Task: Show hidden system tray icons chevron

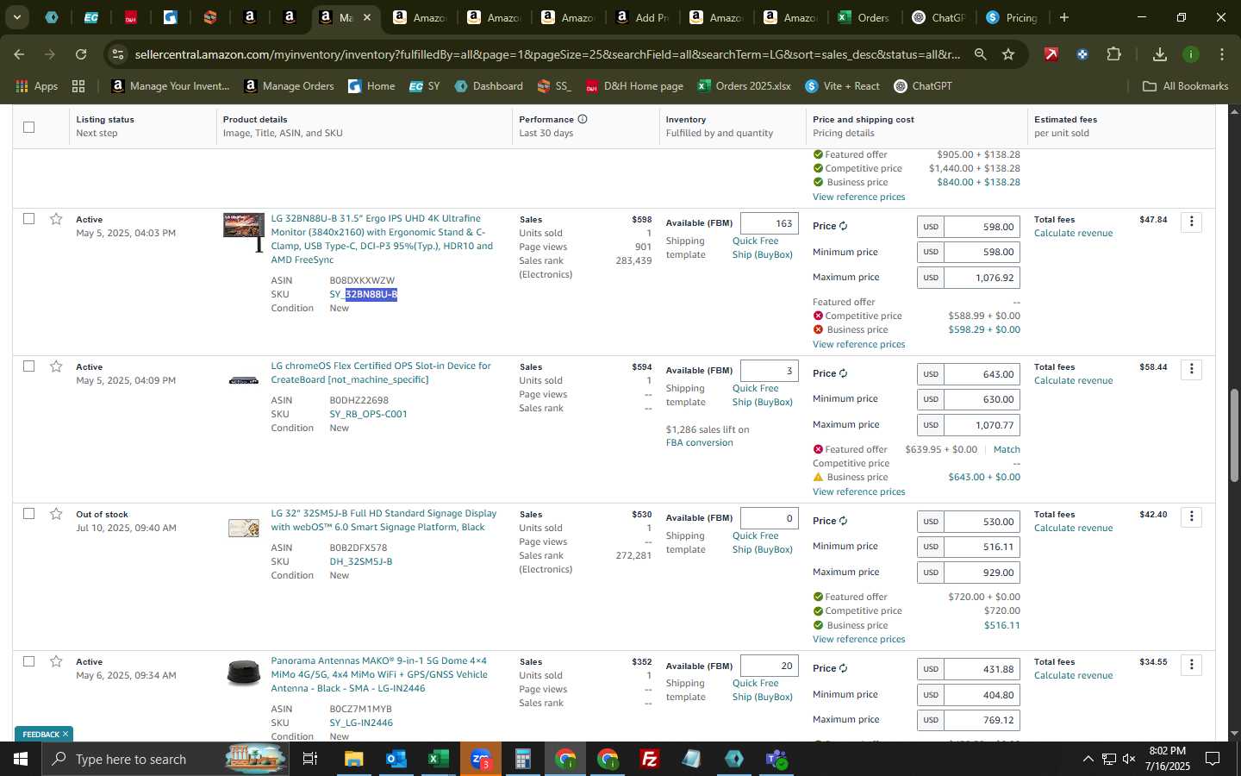Action: 1088,759
